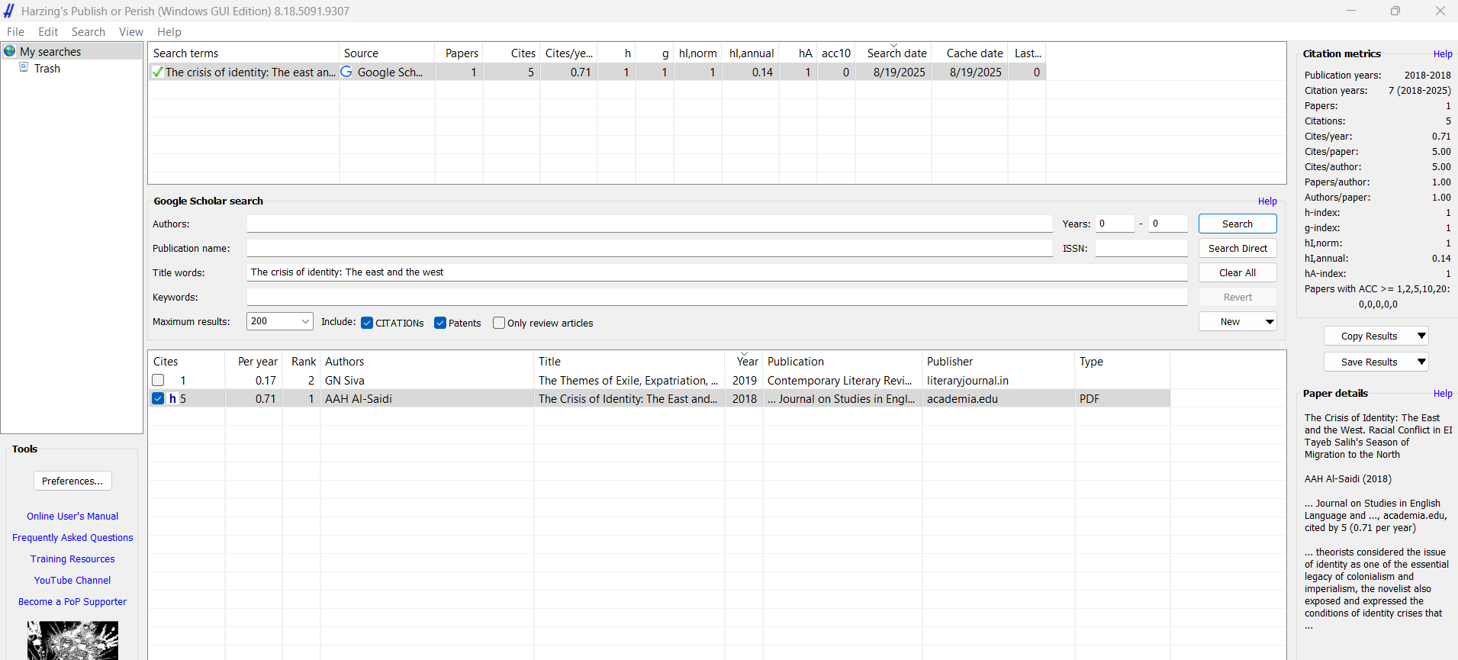Sort searches by Search date column header
This screenshot has width=1458, height=660.
893,53
